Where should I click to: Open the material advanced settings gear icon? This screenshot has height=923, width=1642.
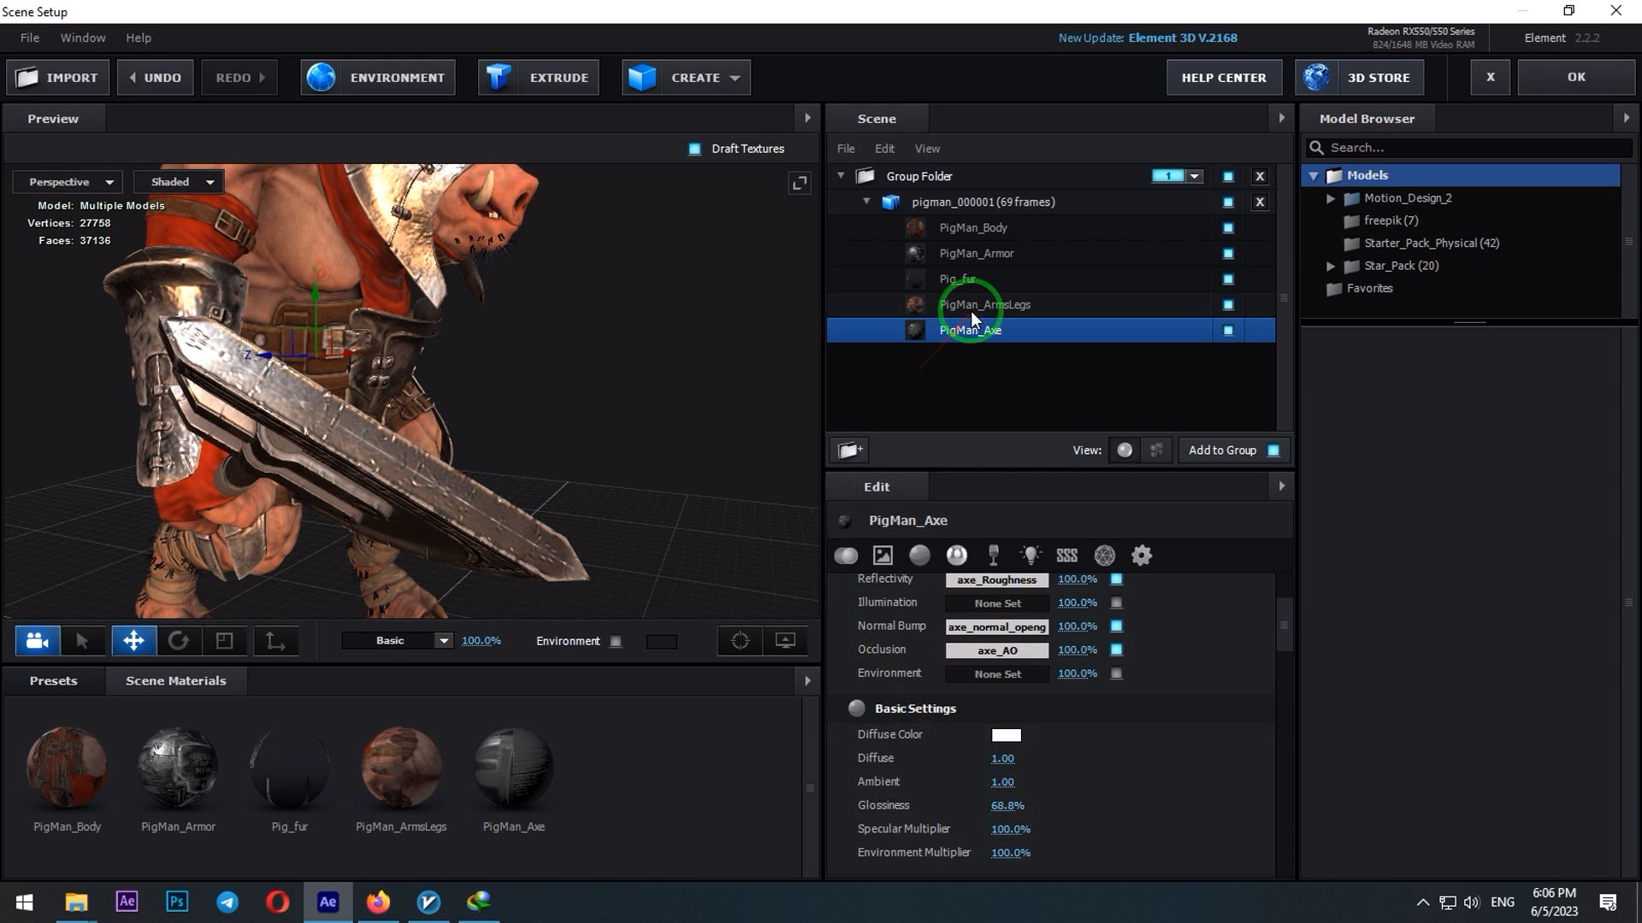click(x=1142, y=556)
